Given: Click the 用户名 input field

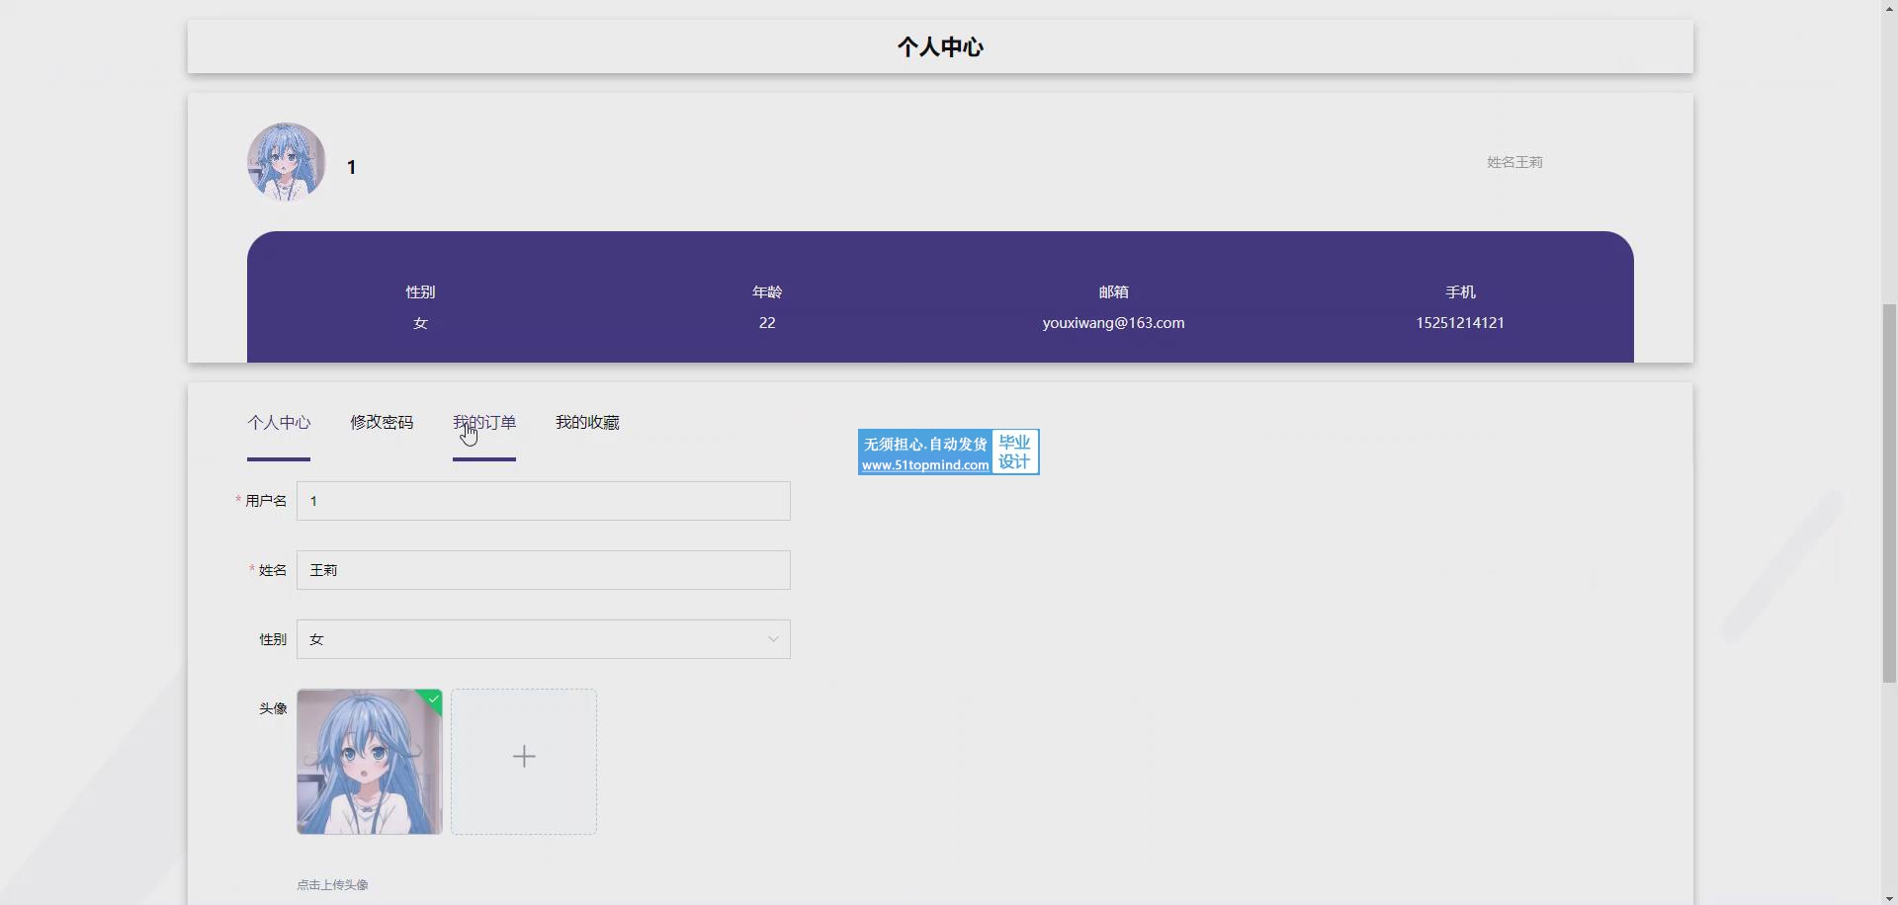Looking at the screenshot, I should pyautogui.click(x=544, y=501).
